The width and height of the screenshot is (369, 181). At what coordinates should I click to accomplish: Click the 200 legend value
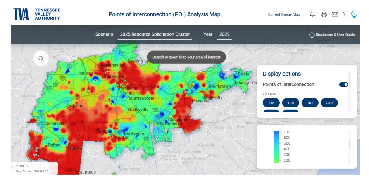[287, 160]
